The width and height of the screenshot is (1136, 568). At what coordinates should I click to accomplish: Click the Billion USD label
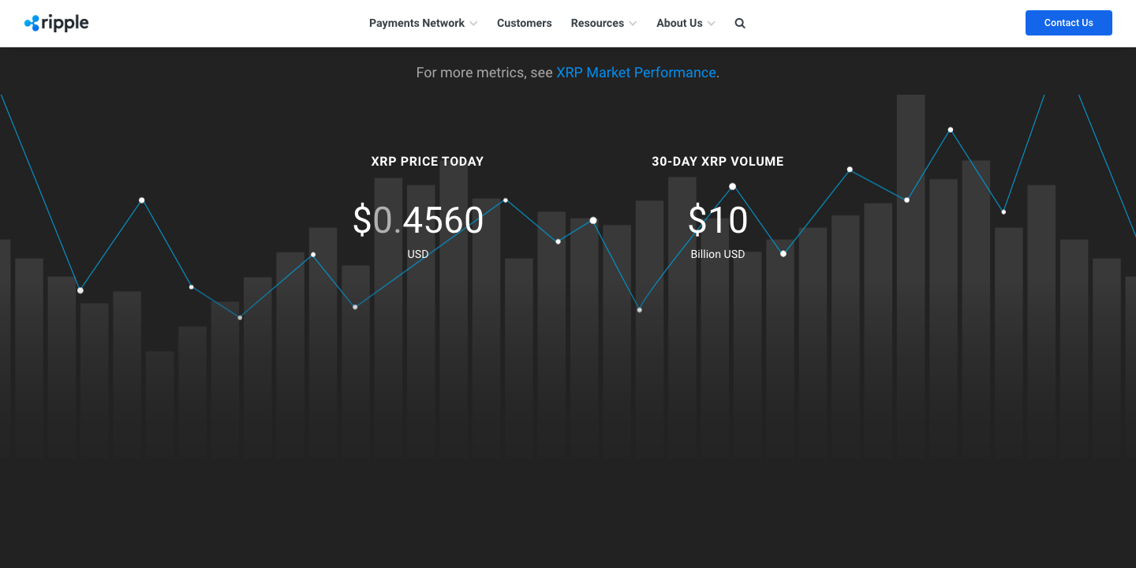click(718, 254)
